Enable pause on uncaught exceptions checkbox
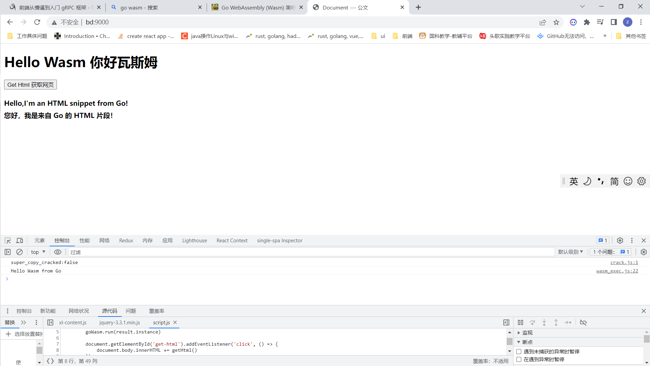The width and height of the screenshot is (650, 366). [x=519, y=352]
